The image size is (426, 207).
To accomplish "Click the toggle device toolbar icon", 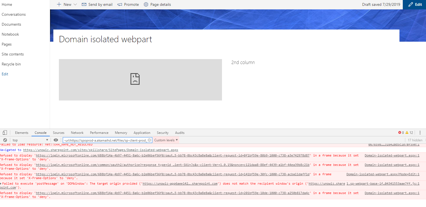I will (4, 132).
